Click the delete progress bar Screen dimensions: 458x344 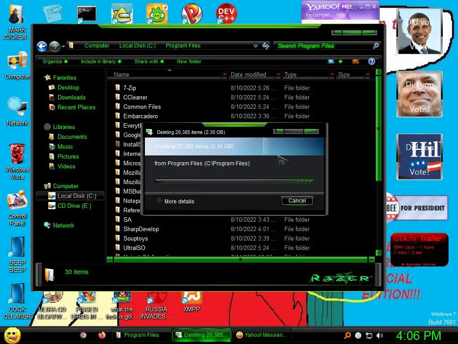pos(234,181)
